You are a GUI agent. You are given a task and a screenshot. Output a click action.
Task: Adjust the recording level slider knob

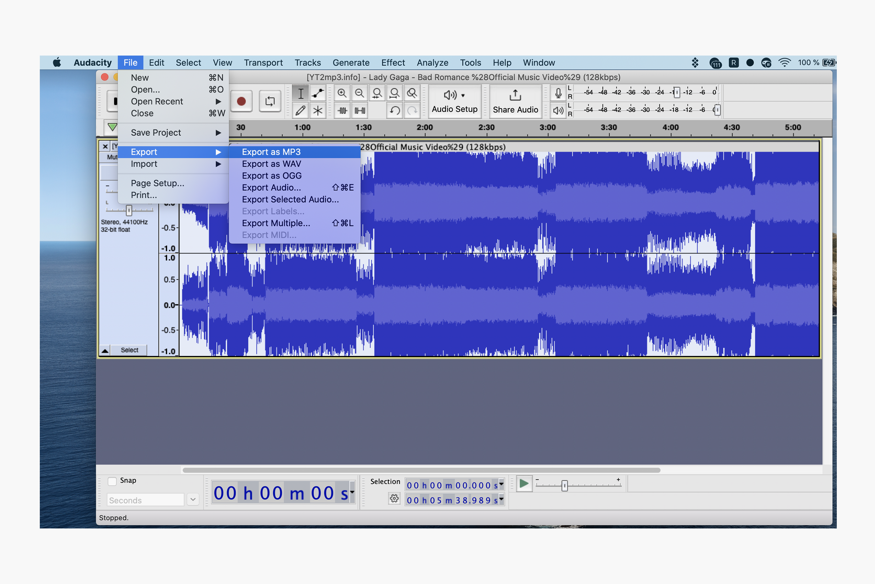(x=677, y=92)
